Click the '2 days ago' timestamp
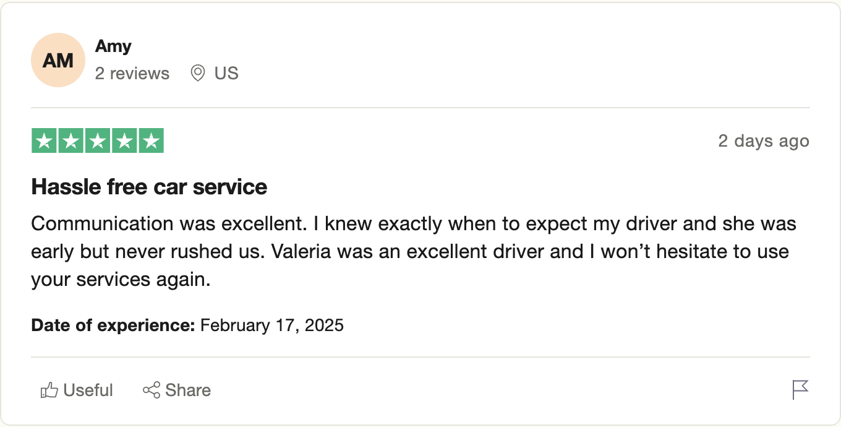This screenshot has height=427, width=841. [764, 141]
